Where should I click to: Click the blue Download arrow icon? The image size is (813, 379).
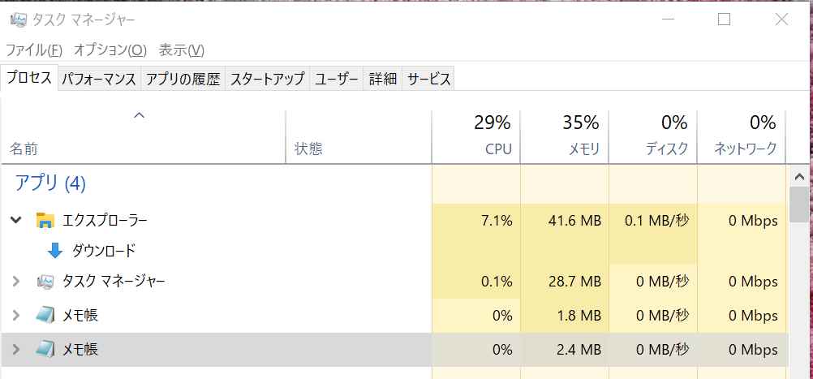point(55,251)
